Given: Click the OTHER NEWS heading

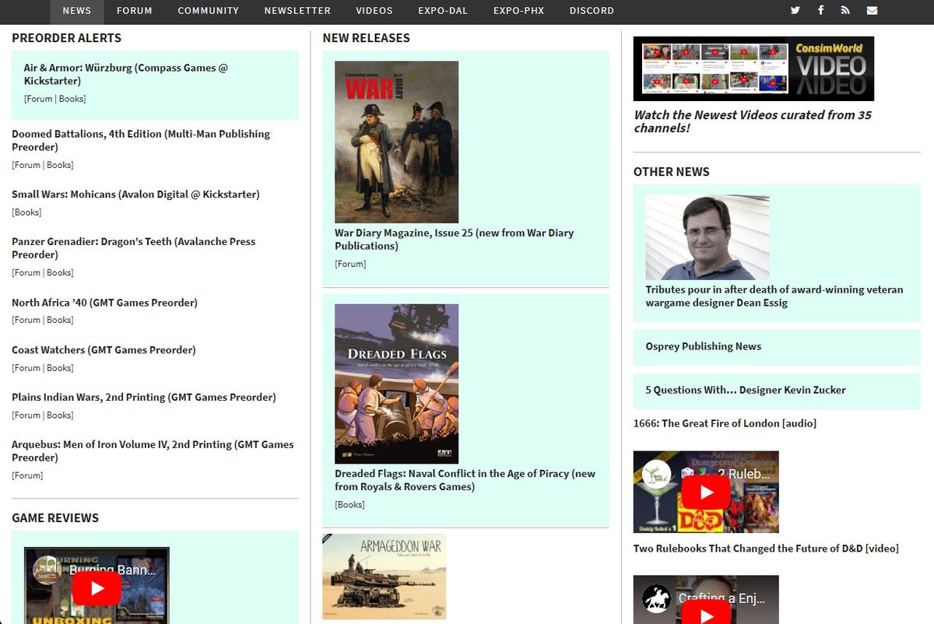Looking at the screenshot, I should (672, 172).
